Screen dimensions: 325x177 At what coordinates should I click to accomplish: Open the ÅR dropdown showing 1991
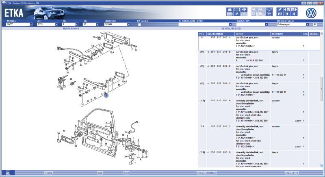(57, 24)
